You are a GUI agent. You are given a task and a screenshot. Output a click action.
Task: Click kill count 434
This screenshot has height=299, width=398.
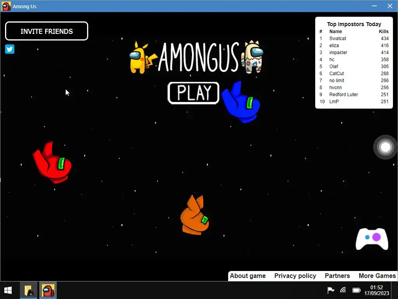[384, 39]
